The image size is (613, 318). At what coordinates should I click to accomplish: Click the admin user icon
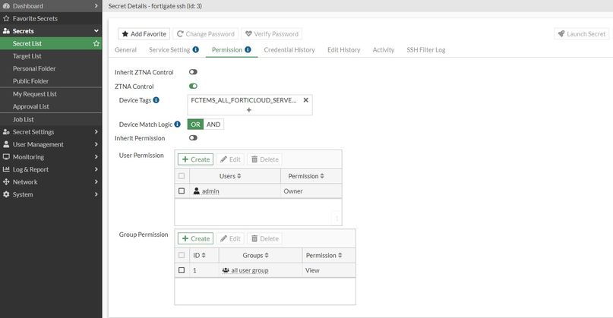[196, 191]
